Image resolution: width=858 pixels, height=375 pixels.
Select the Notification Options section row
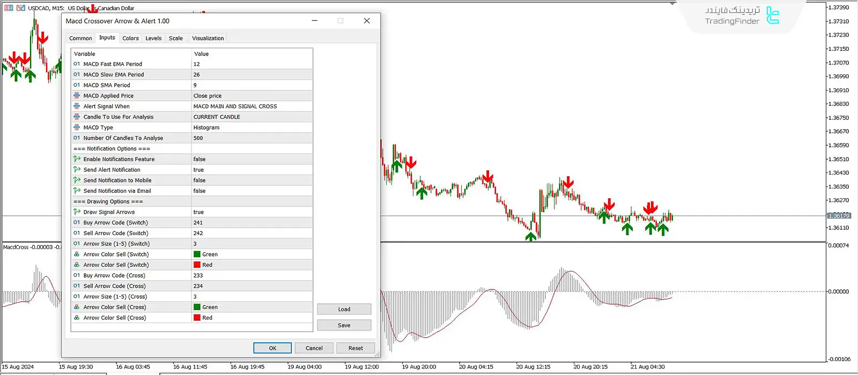[x=191, y=148]
